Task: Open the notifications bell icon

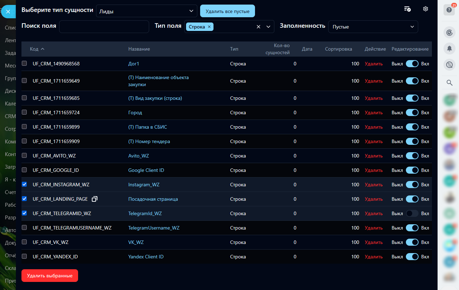Action: pos(449,49)
